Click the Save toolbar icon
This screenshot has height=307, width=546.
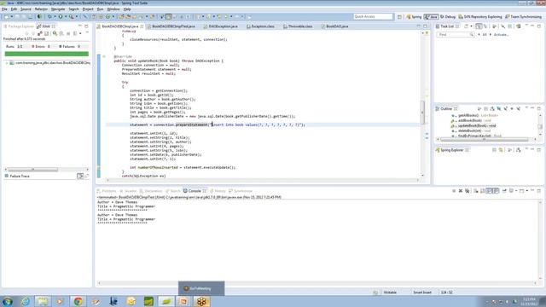coord(17,16)
